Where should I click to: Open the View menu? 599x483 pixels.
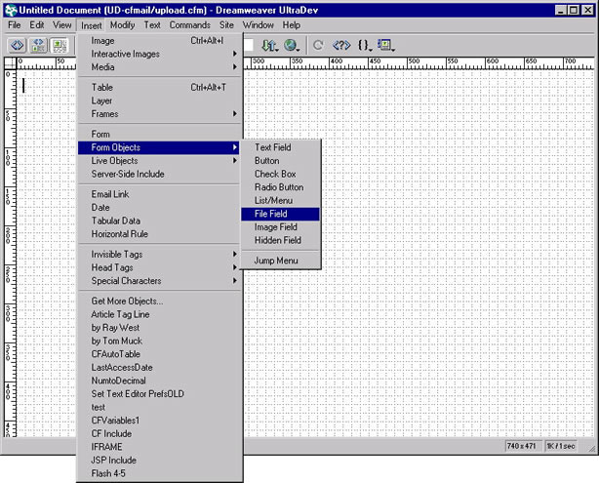pos(61,25)
